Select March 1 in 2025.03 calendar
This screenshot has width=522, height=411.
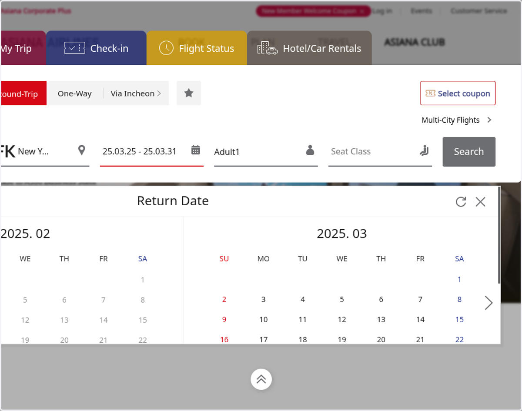[x=459, y=279]
